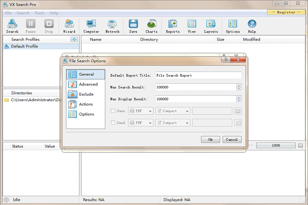Enable the Send checkbox
The height and width of the screenshot is (205, 308).
113,123
